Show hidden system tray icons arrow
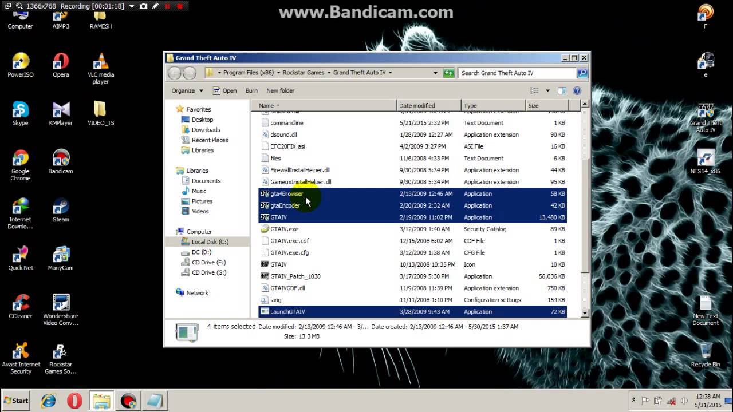733x412 pixels. pos(633,401)
